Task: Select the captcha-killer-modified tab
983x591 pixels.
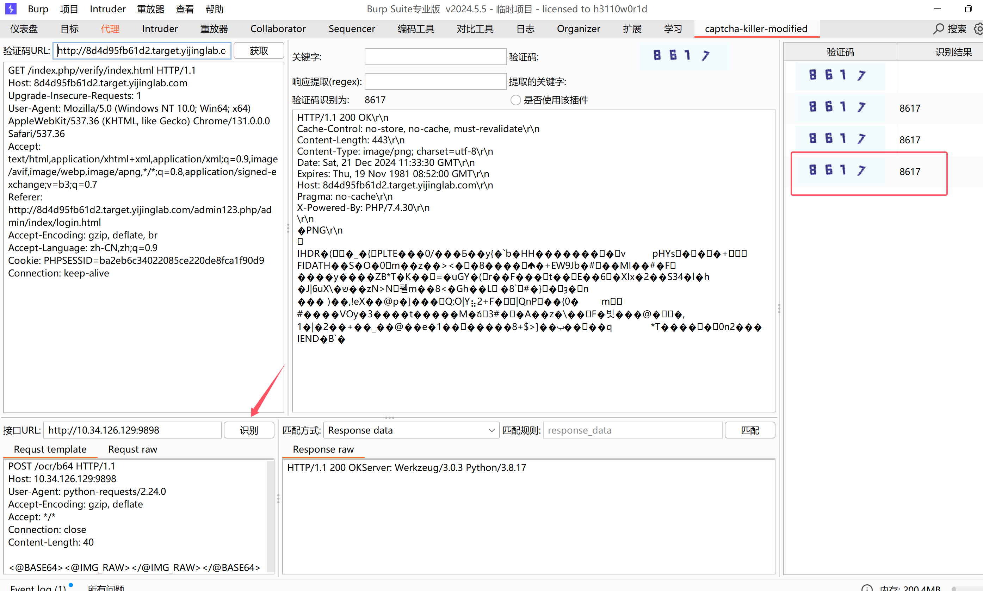Action: [x=756, y=29]
